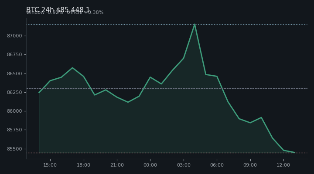Click the 86000 y-axis label
Viewport: 314px width, 174px height.
[14, 111]
